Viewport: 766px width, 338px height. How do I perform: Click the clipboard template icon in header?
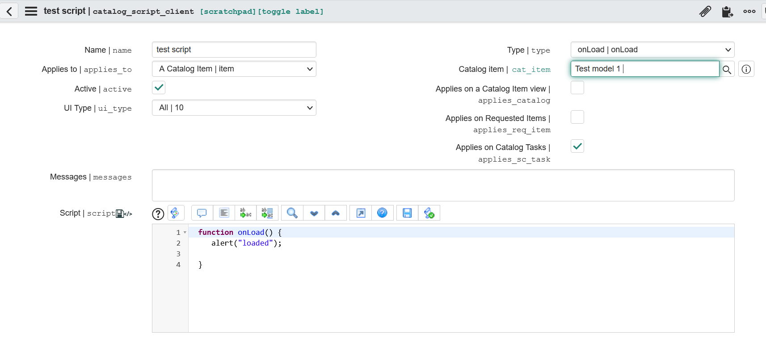pos(727,11)
